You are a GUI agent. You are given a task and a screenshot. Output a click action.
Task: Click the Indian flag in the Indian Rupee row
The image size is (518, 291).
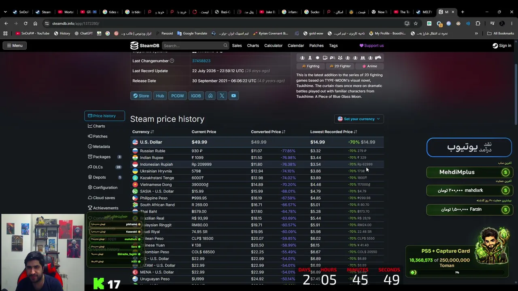pos(135,158)
